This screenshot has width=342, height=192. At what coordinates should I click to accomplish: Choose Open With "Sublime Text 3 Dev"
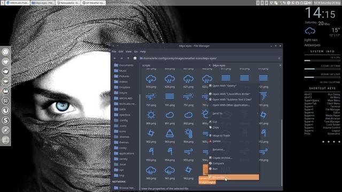click(x=234, y=100)
